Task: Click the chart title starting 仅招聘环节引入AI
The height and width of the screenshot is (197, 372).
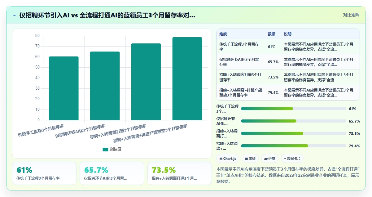Action: point(107,15)
